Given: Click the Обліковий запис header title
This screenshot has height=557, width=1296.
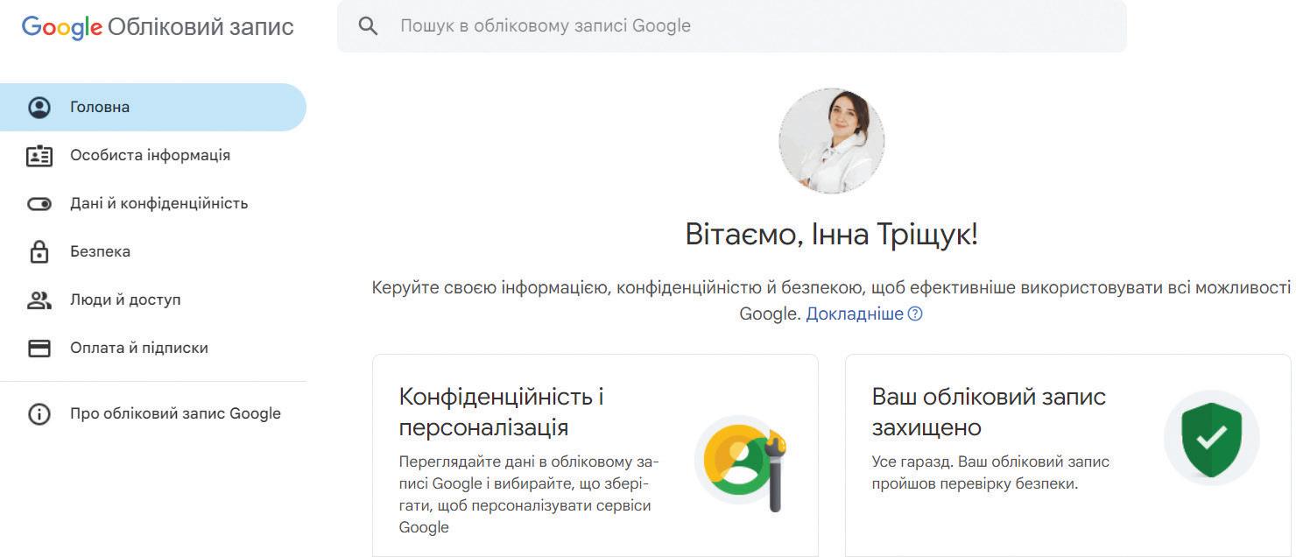Looking at the screenshot, I should tap(201, 27).
